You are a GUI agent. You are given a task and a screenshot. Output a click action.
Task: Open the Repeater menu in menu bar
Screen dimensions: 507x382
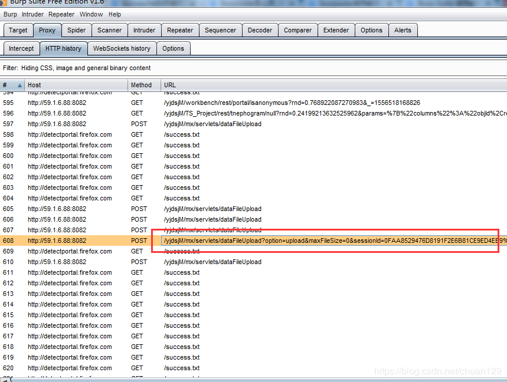click(61, 14)
